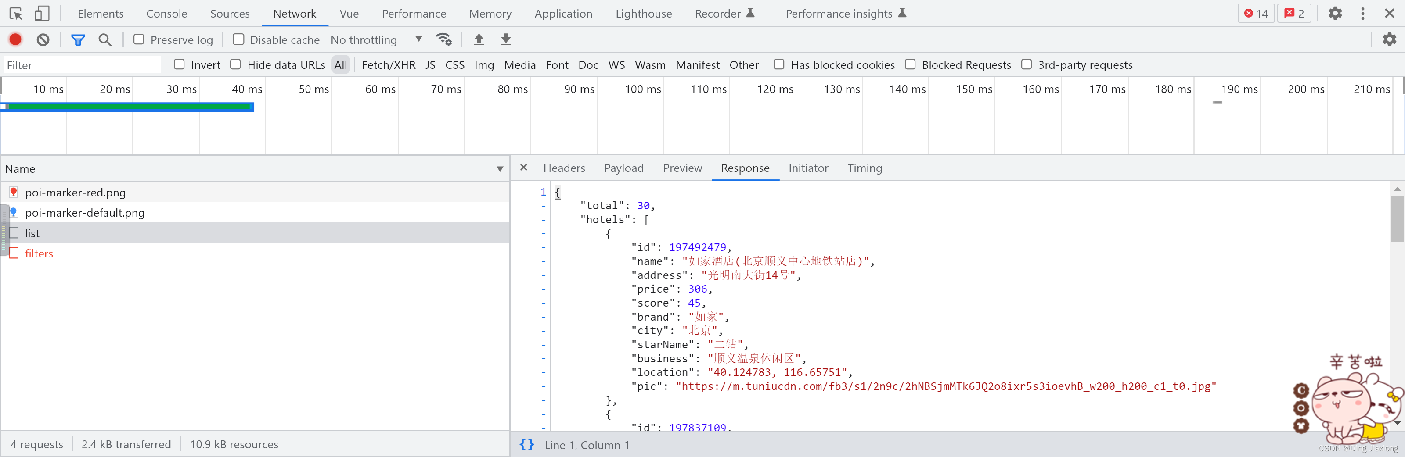This screenshot has height=457, width=1405.
Task: Enable the Preserve log checkbox
Action: tap(139, 39)
